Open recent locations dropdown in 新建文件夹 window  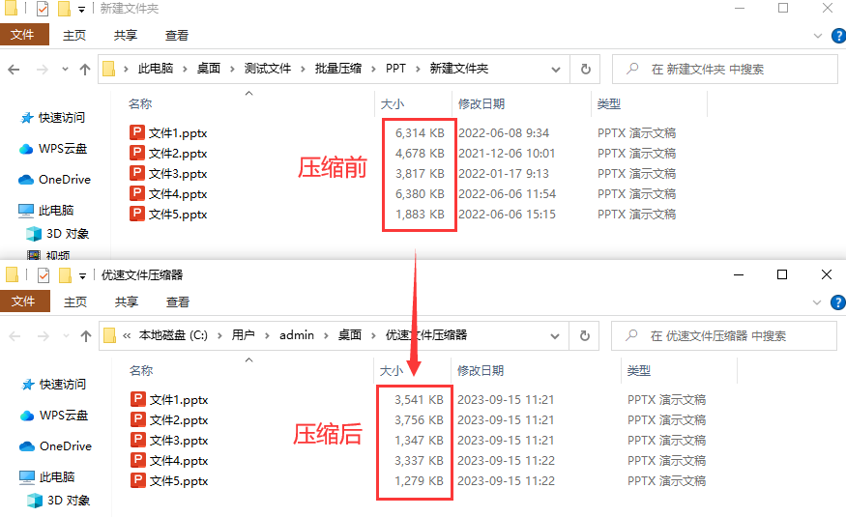point(66,69)
